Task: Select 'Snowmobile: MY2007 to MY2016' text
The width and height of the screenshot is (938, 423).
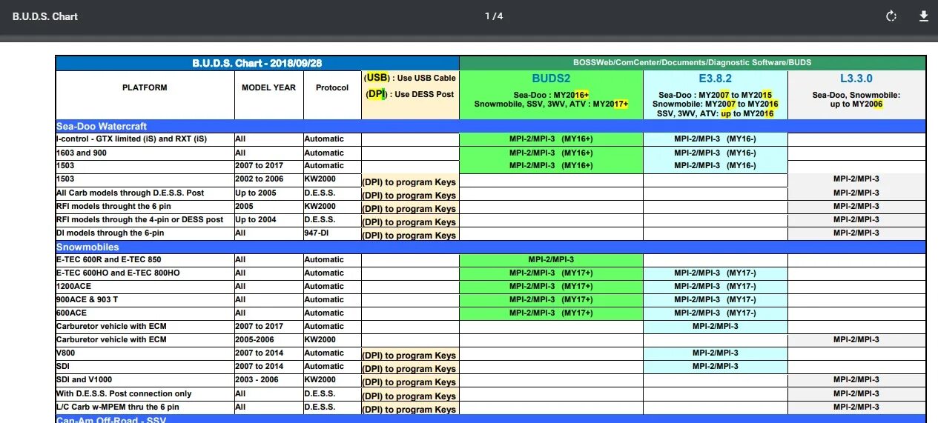Action: point(715,104)
